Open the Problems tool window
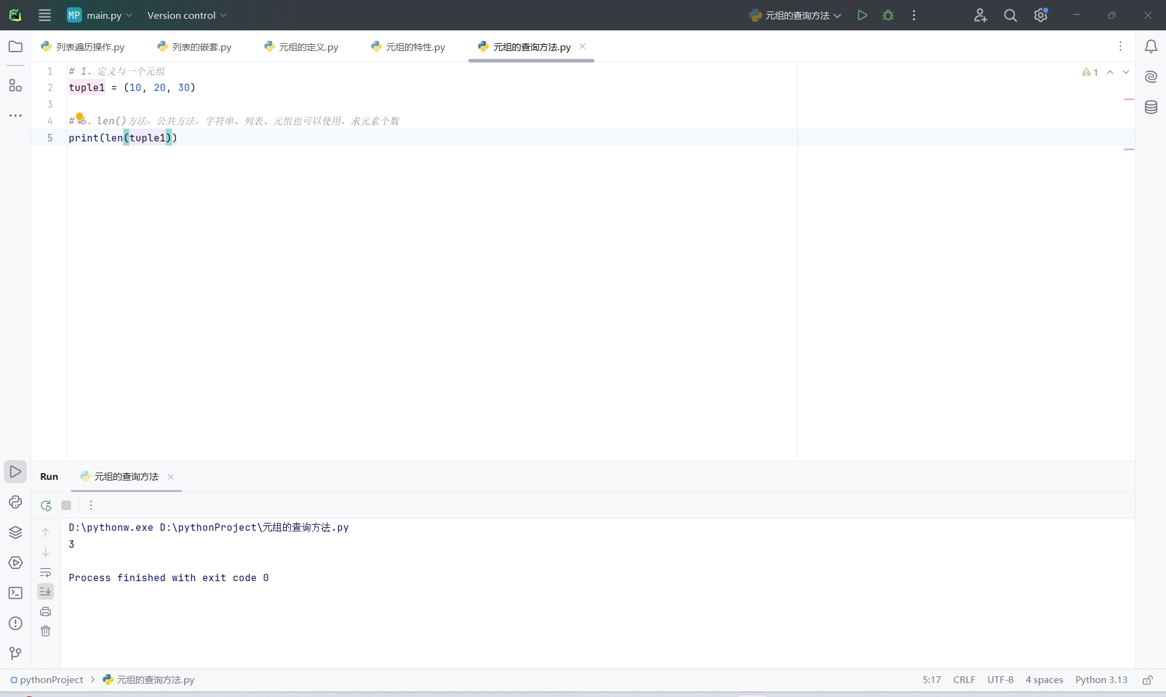Viewport: 1166px width, 697px height. pos(15,624)
